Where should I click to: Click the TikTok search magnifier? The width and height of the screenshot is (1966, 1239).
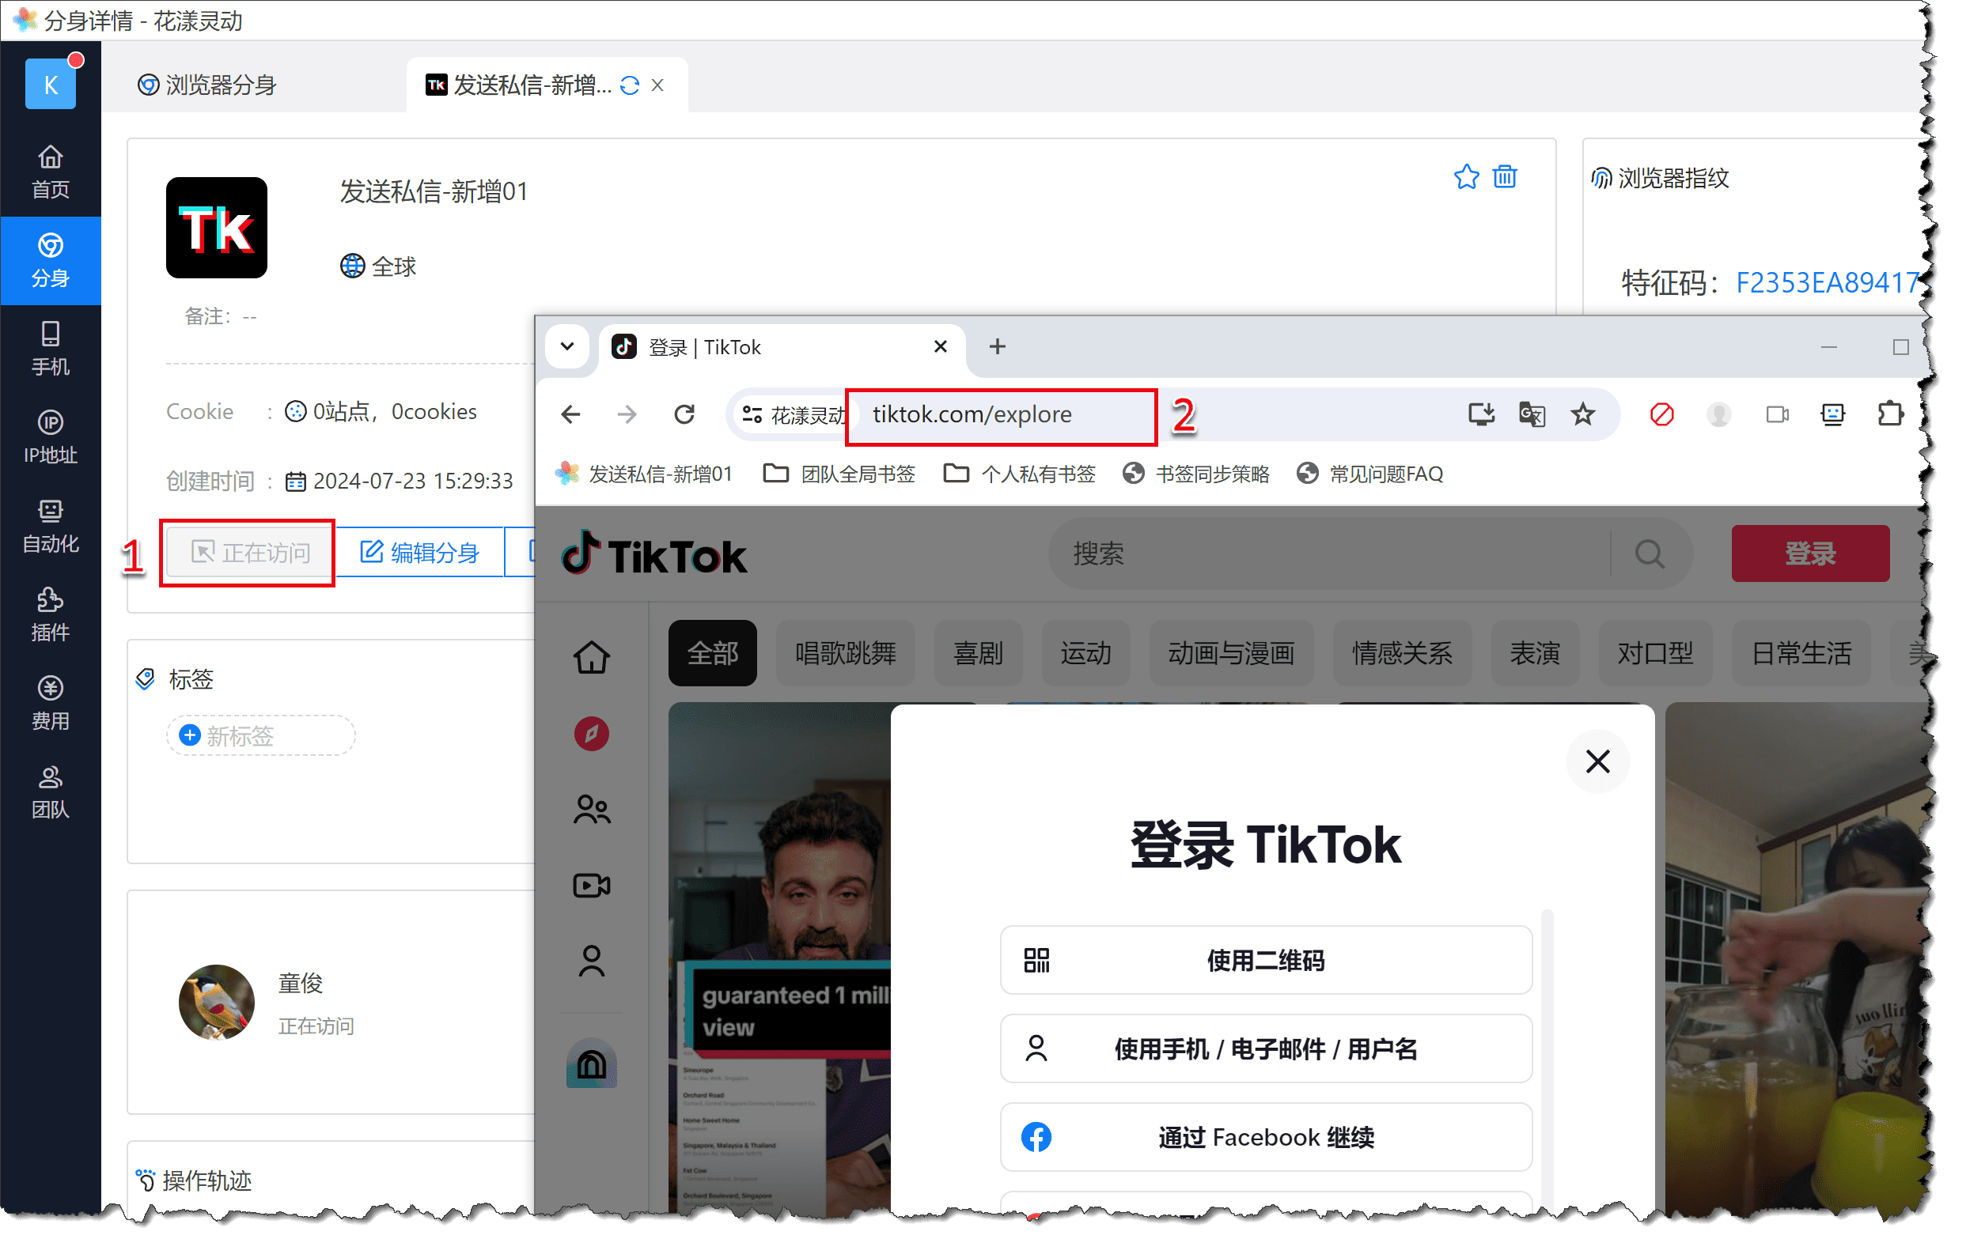point(1650,554)
